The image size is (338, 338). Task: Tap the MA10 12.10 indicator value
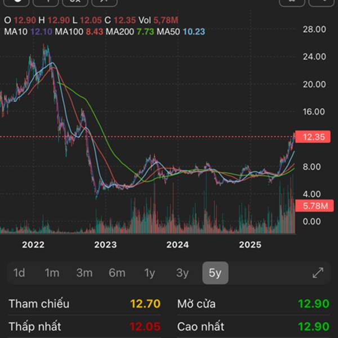28,32
